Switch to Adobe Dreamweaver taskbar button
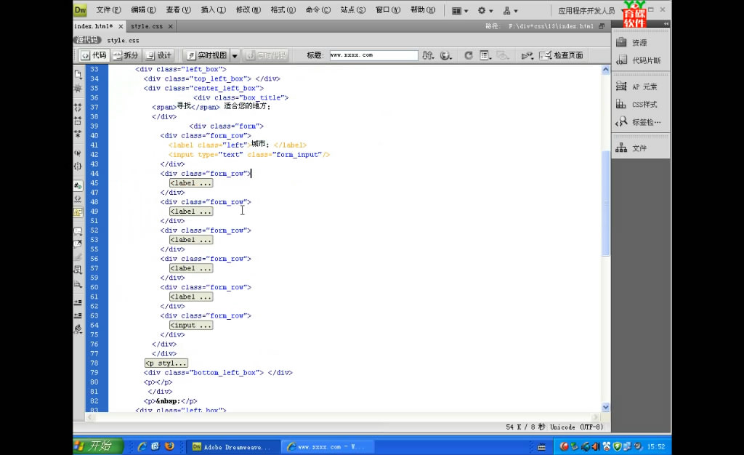The width and height of the screenshot is (744, 455). (233, 447)
